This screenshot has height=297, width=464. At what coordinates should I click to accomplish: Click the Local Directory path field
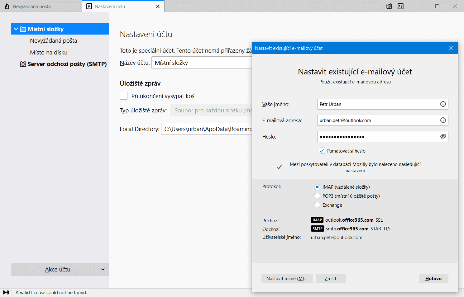click(207, 129)
